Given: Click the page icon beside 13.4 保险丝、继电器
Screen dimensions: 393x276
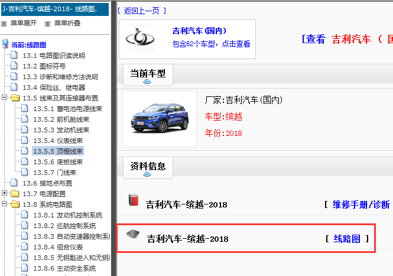Looking at the screenshot, I should pyautogui.click(x=14, y=87).
